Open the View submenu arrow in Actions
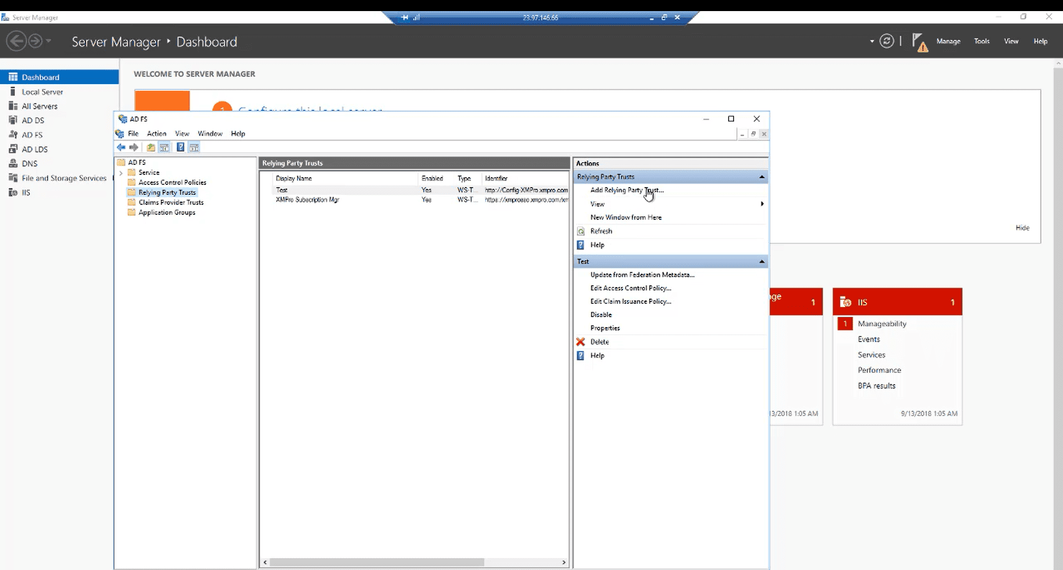 point(762,204)
